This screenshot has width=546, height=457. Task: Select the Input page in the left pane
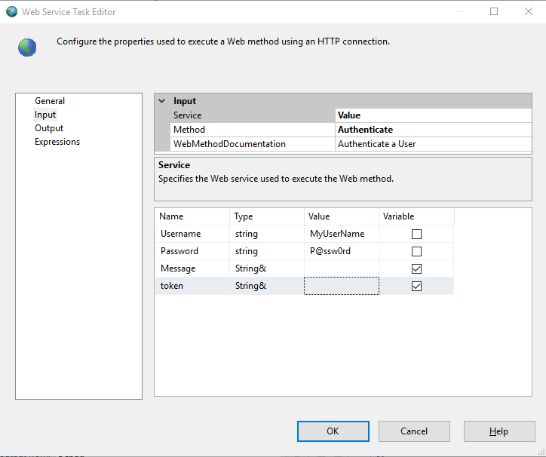point(45,115)
